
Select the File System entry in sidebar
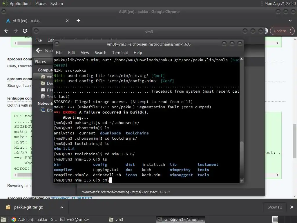[47, 90]
